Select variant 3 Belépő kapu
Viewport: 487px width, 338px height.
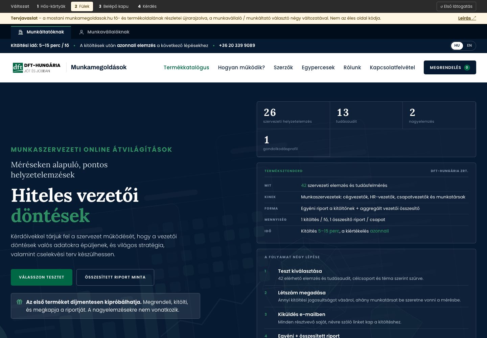pyautogui.click(x=114, y=6)
